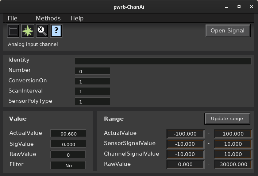This screenshot has width=258, height=176.
Task: Open the File menu
Action: [12, 18]
